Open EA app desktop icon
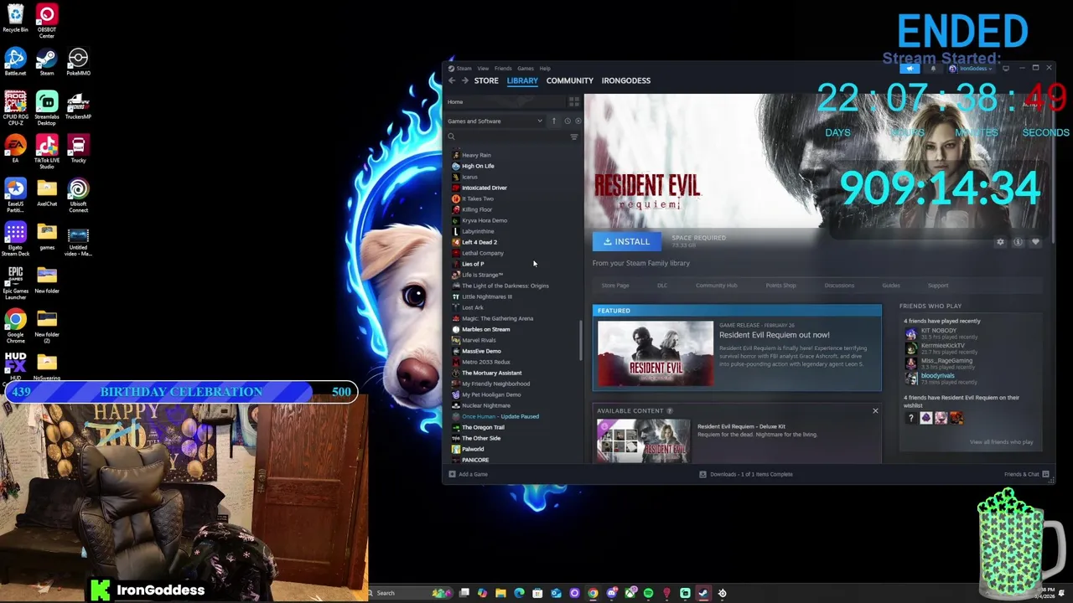1073x603 pixels. coord(15,149)
